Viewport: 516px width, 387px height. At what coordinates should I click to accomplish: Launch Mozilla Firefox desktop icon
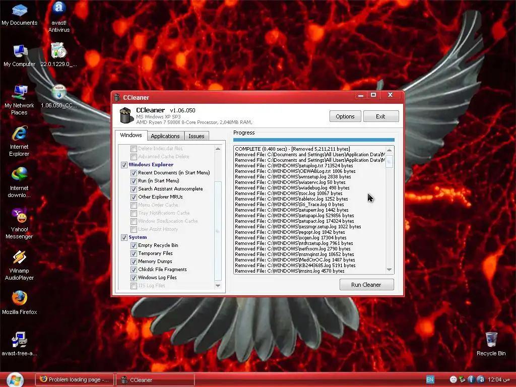pyautogui.click(x=20, y=303)
